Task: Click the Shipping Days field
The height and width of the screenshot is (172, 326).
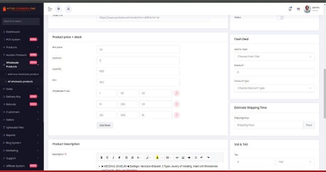Action: (x=269, y=125)
